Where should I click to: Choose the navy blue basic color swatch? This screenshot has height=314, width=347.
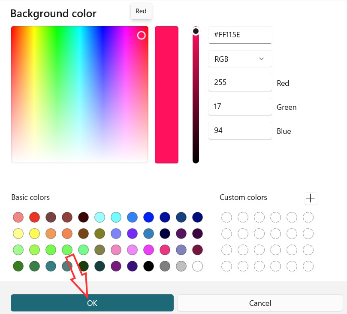(197, 217)
